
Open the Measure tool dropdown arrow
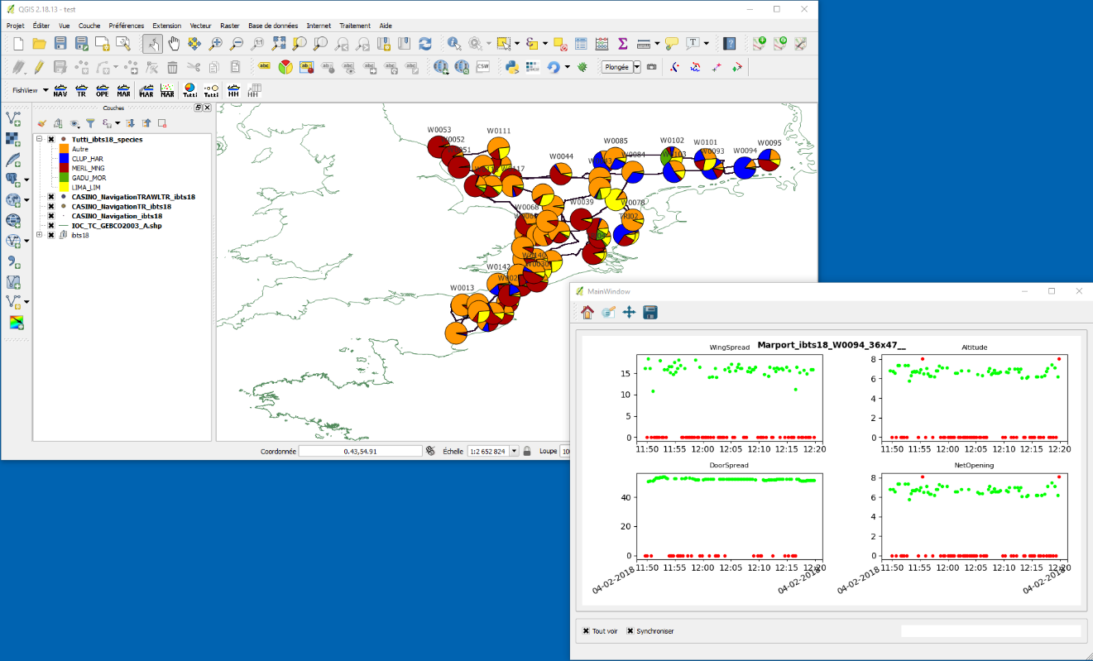point(657,43)
